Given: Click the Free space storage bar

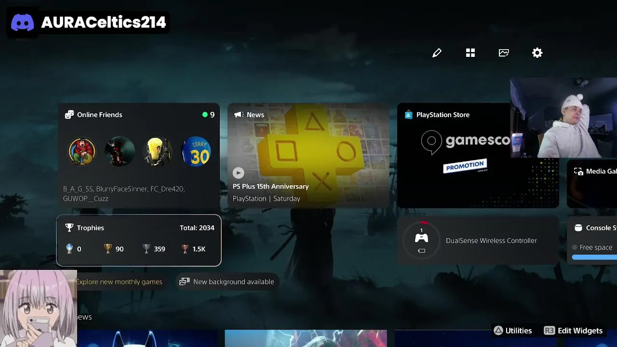Looking at the screenshot, I should pyautogui.click(x=594, y=257).
